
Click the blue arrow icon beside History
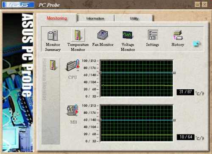click(197, 44)
